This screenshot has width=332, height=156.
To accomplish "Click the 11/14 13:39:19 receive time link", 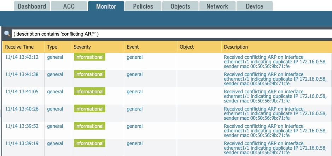I will (22, 143).
